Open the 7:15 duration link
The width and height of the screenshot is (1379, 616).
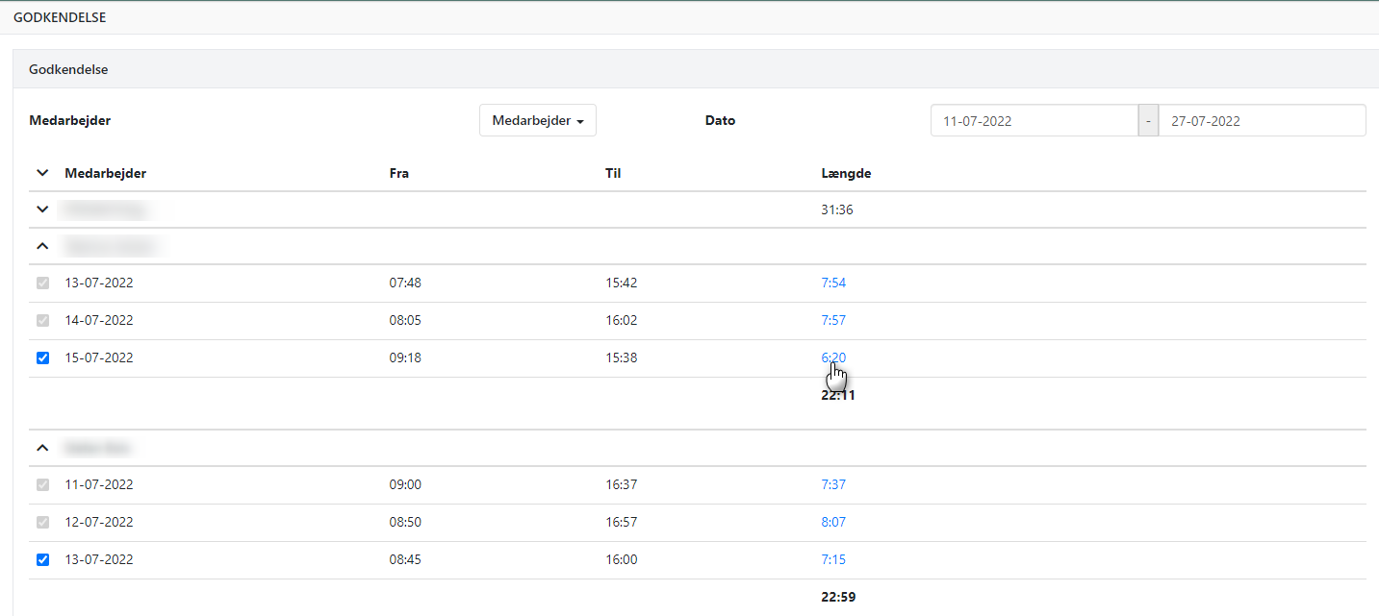[x=833, y=560]
